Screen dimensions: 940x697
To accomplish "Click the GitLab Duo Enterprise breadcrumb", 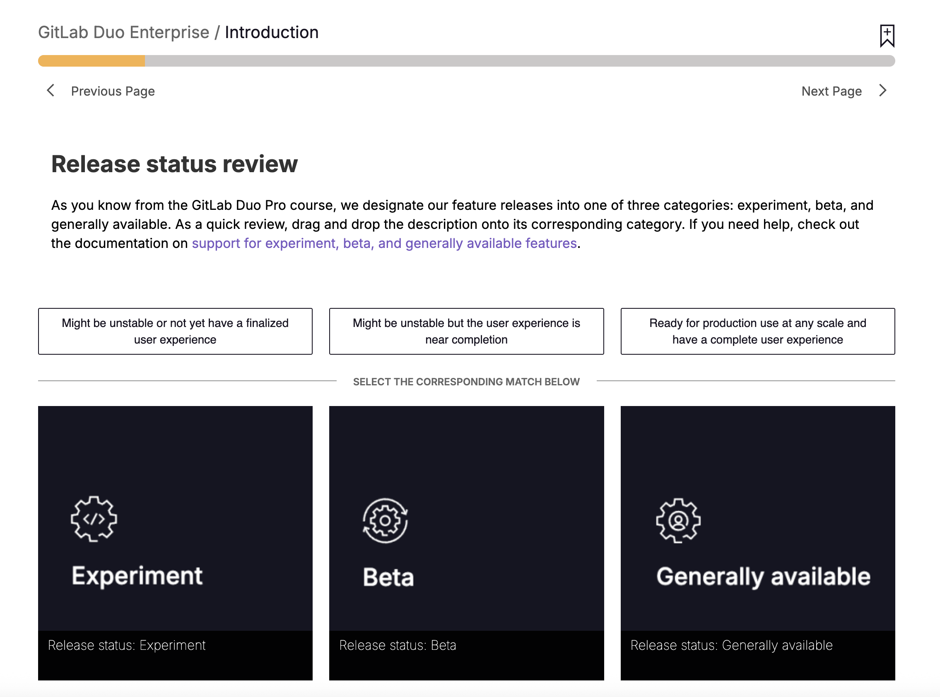I will pyautogui.click(x=123, y=32).
